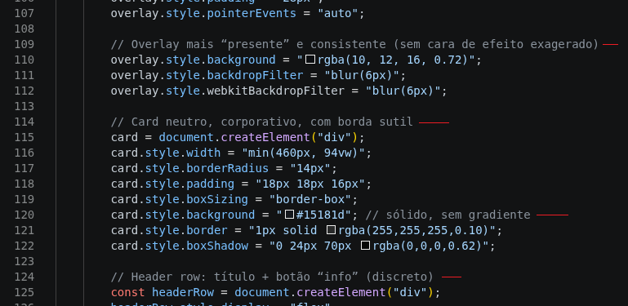Click the const keyword on line 125

coord(127,292)
